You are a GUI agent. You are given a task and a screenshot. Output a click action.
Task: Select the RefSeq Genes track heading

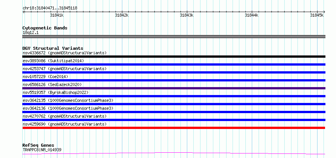pyautogui.click(x=38, y=146)
